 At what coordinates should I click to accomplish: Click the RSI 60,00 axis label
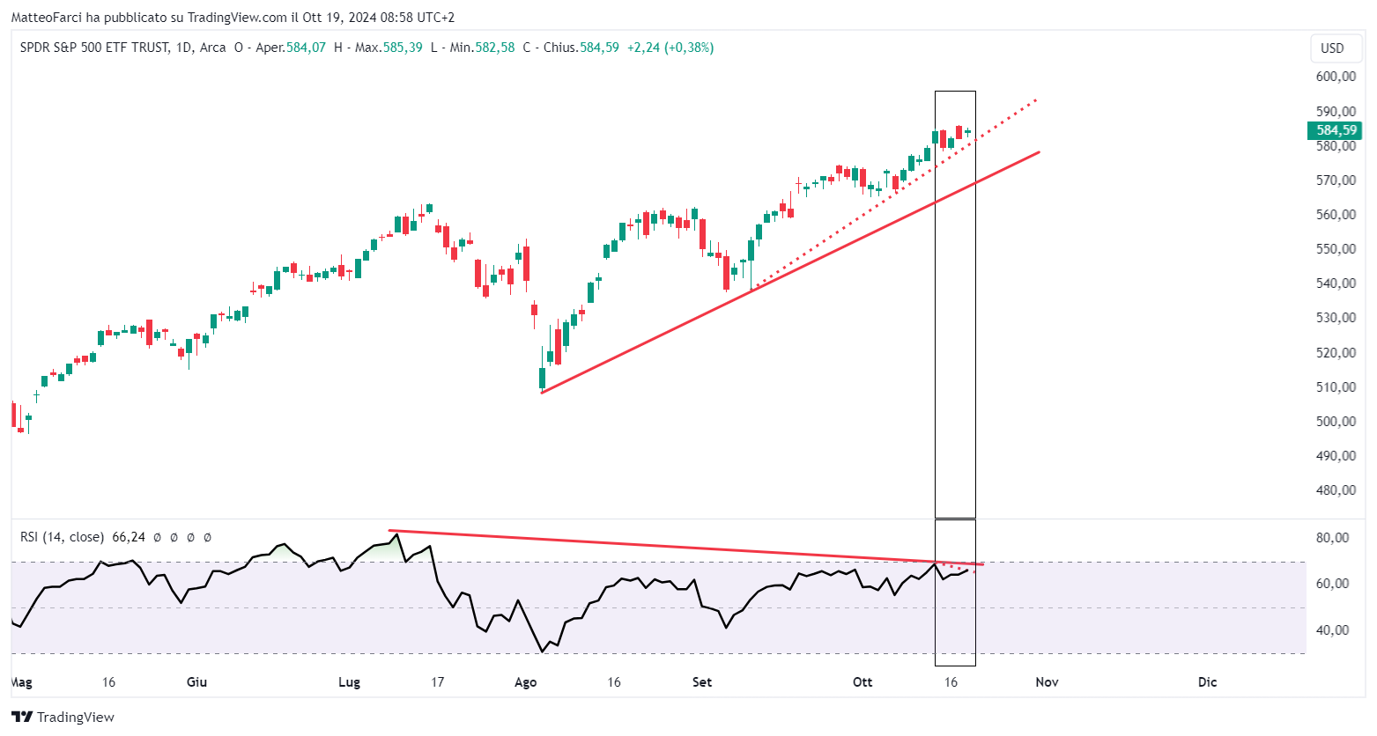click(x=1332, y=584)
